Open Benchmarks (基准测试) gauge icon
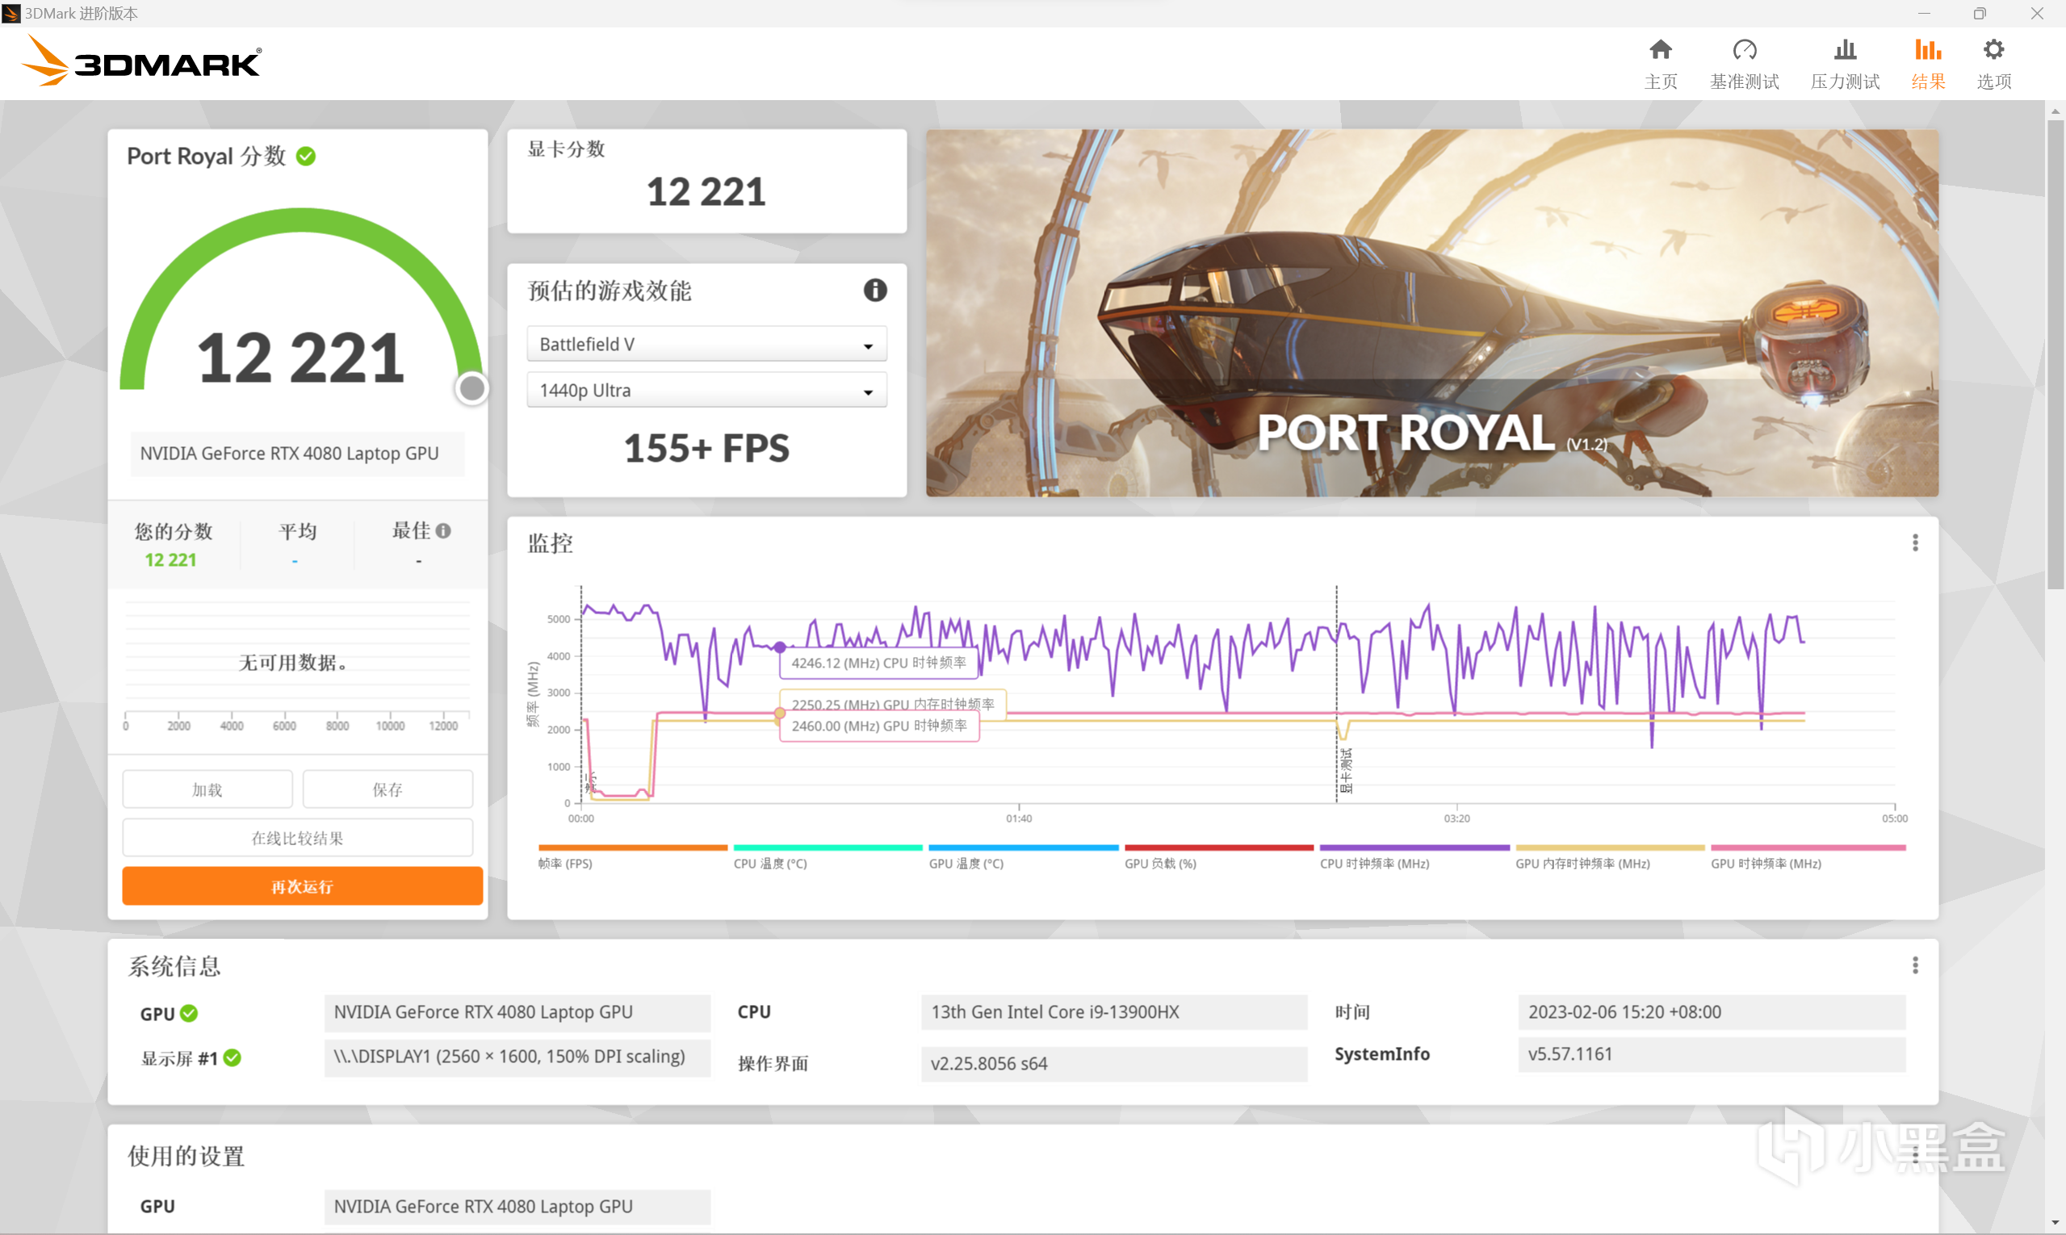Screen dimensions: 2066x1235 pos(1744,50)
